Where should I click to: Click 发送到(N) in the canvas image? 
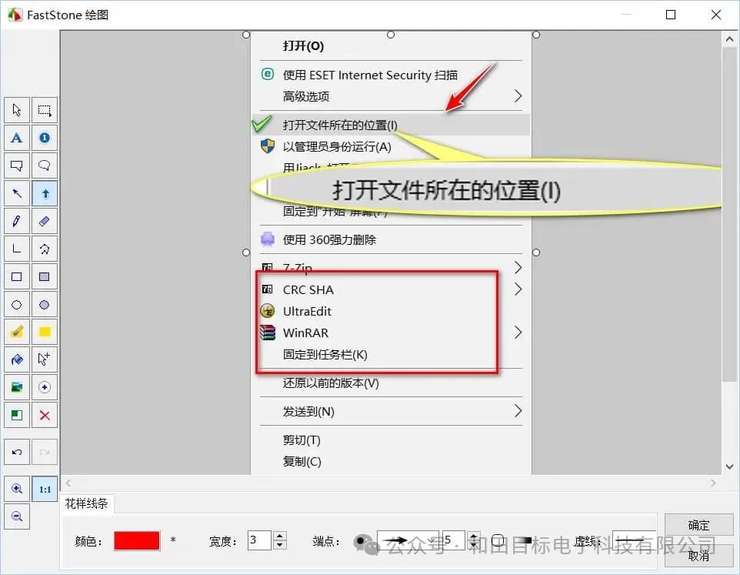point(308,412)
